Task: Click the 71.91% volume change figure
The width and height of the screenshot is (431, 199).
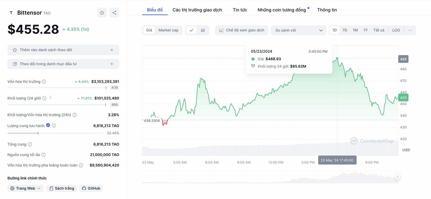Action: (85, 98)
